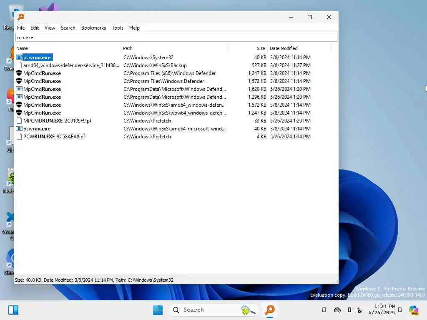
Task: Click the icon of the 1,296 KB MpCmdRun.exe
Action: 19,97
